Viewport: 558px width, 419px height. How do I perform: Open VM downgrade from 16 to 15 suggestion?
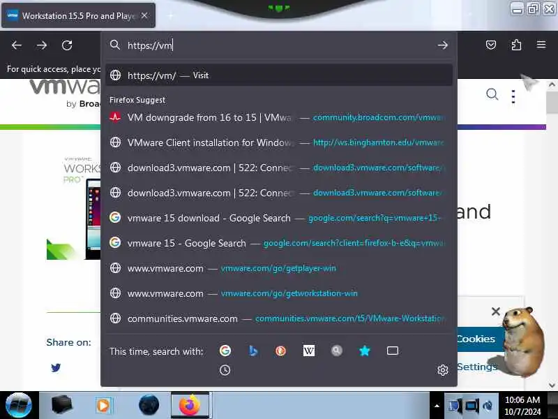pyautogui.click(x=279, y=117)
